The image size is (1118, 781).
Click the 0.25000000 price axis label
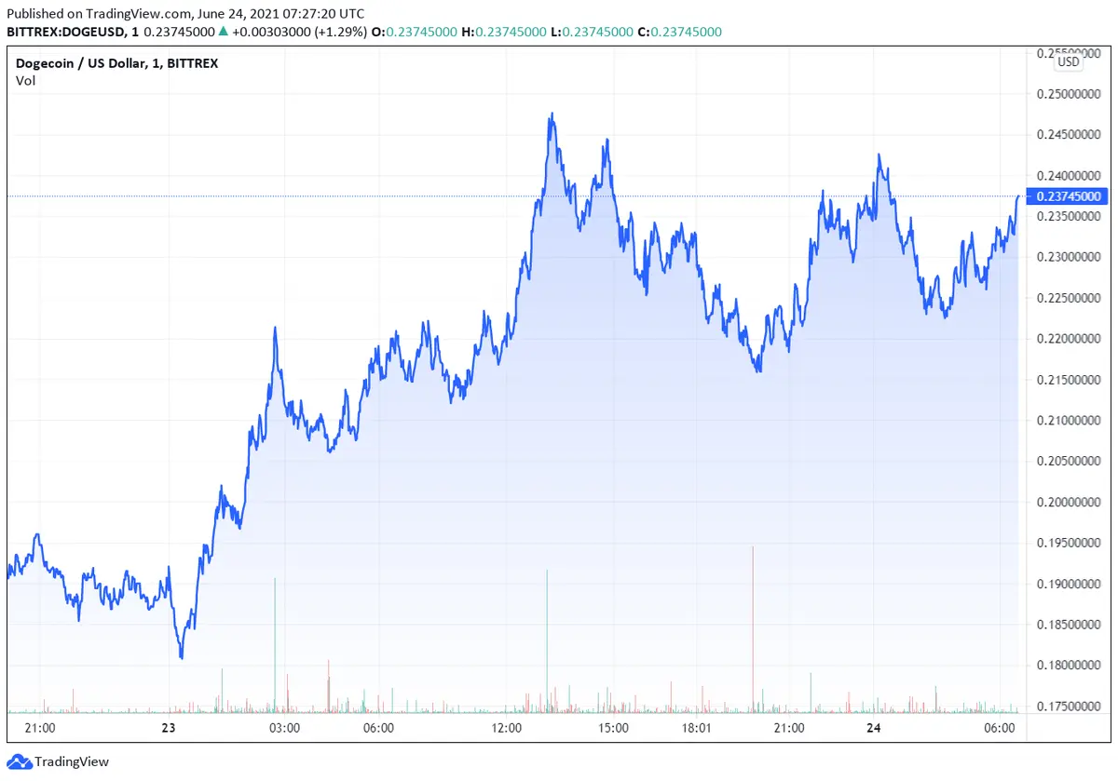[x=1069, y=94]
